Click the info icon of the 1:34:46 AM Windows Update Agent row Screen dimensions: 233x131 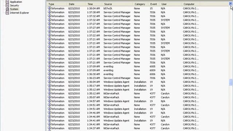pos(49,112)
